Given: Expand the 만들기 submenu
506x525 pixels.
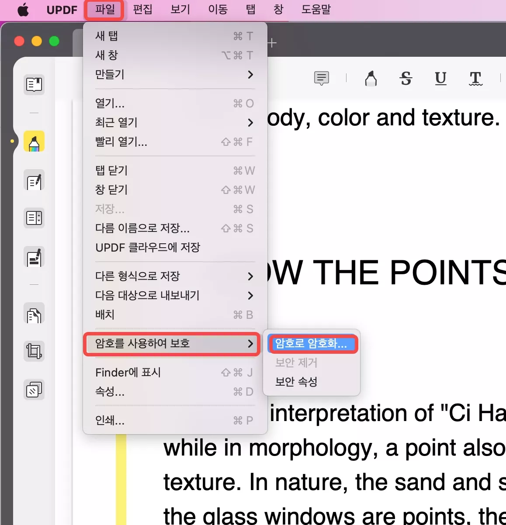Looking at the screenshot, I should click(175, 74).
